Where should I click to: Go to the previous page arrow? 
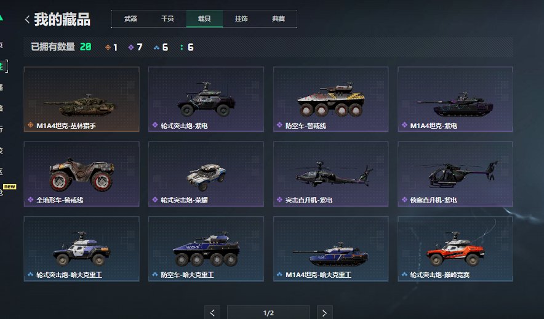click(x=212, y=313)
